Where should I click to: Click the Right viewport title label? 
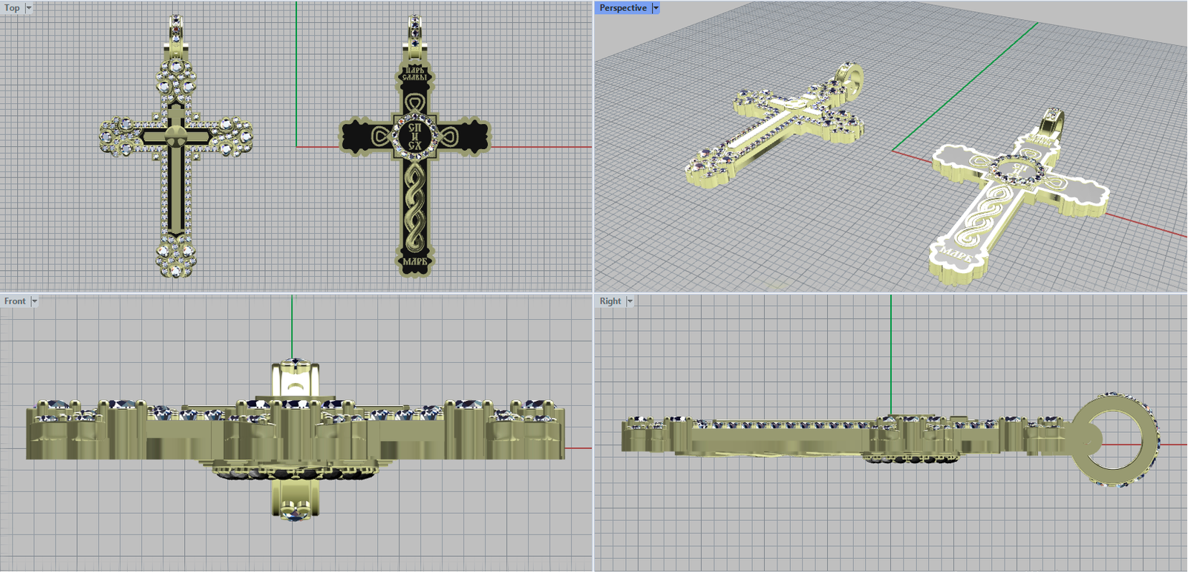coord(610,301)
